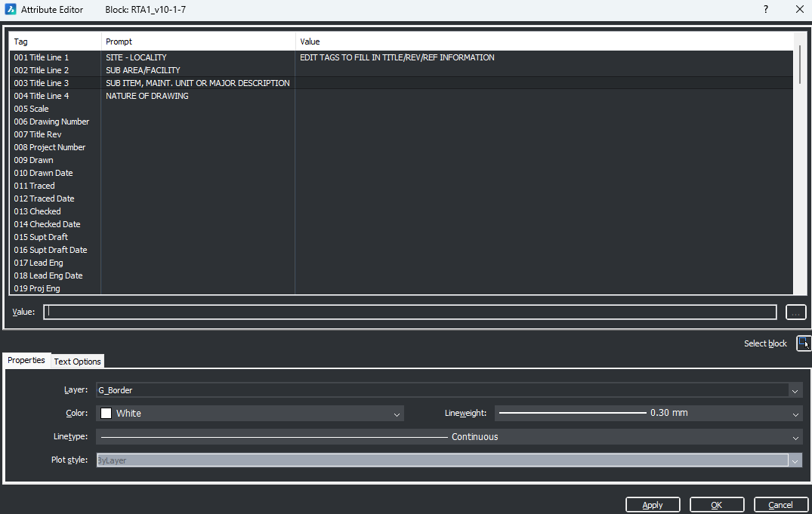
Task: Select the 006 Drawing Number tag
Action: [51, 122]
